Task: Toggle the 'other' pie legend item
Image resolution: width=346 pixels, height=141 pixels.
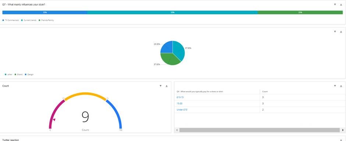Action: [x=8, y=74]
